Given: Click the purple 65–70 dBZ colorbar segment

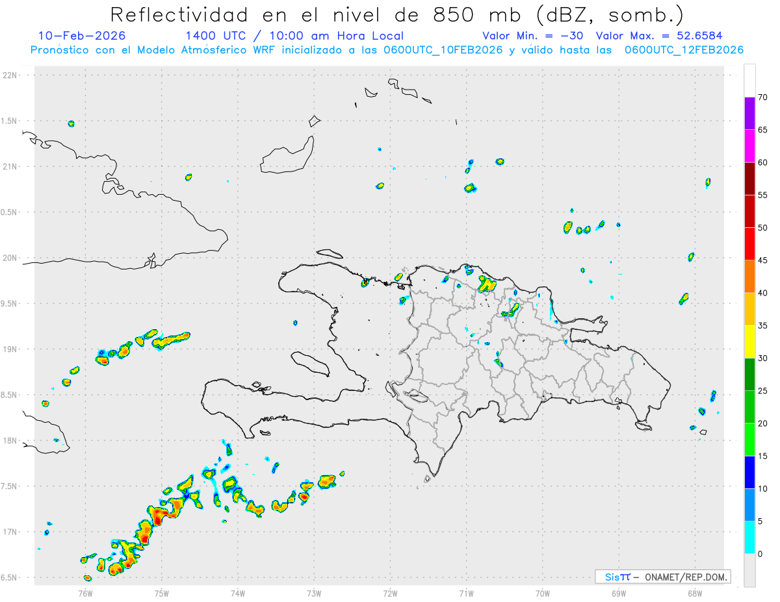Looking at the screenshot, I should [x=749, y=114].
